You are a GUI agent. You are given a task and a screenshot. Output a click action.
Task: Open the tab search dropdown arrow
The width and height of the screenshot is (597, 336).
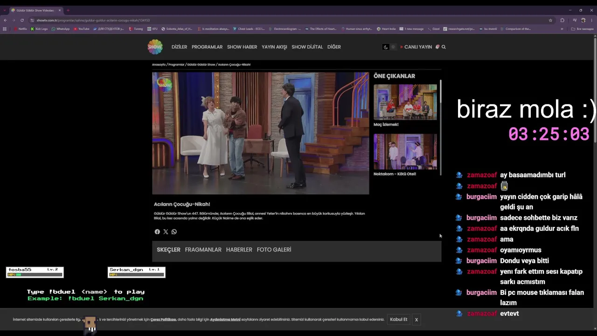pyautogui.click(x=4, y=10)
